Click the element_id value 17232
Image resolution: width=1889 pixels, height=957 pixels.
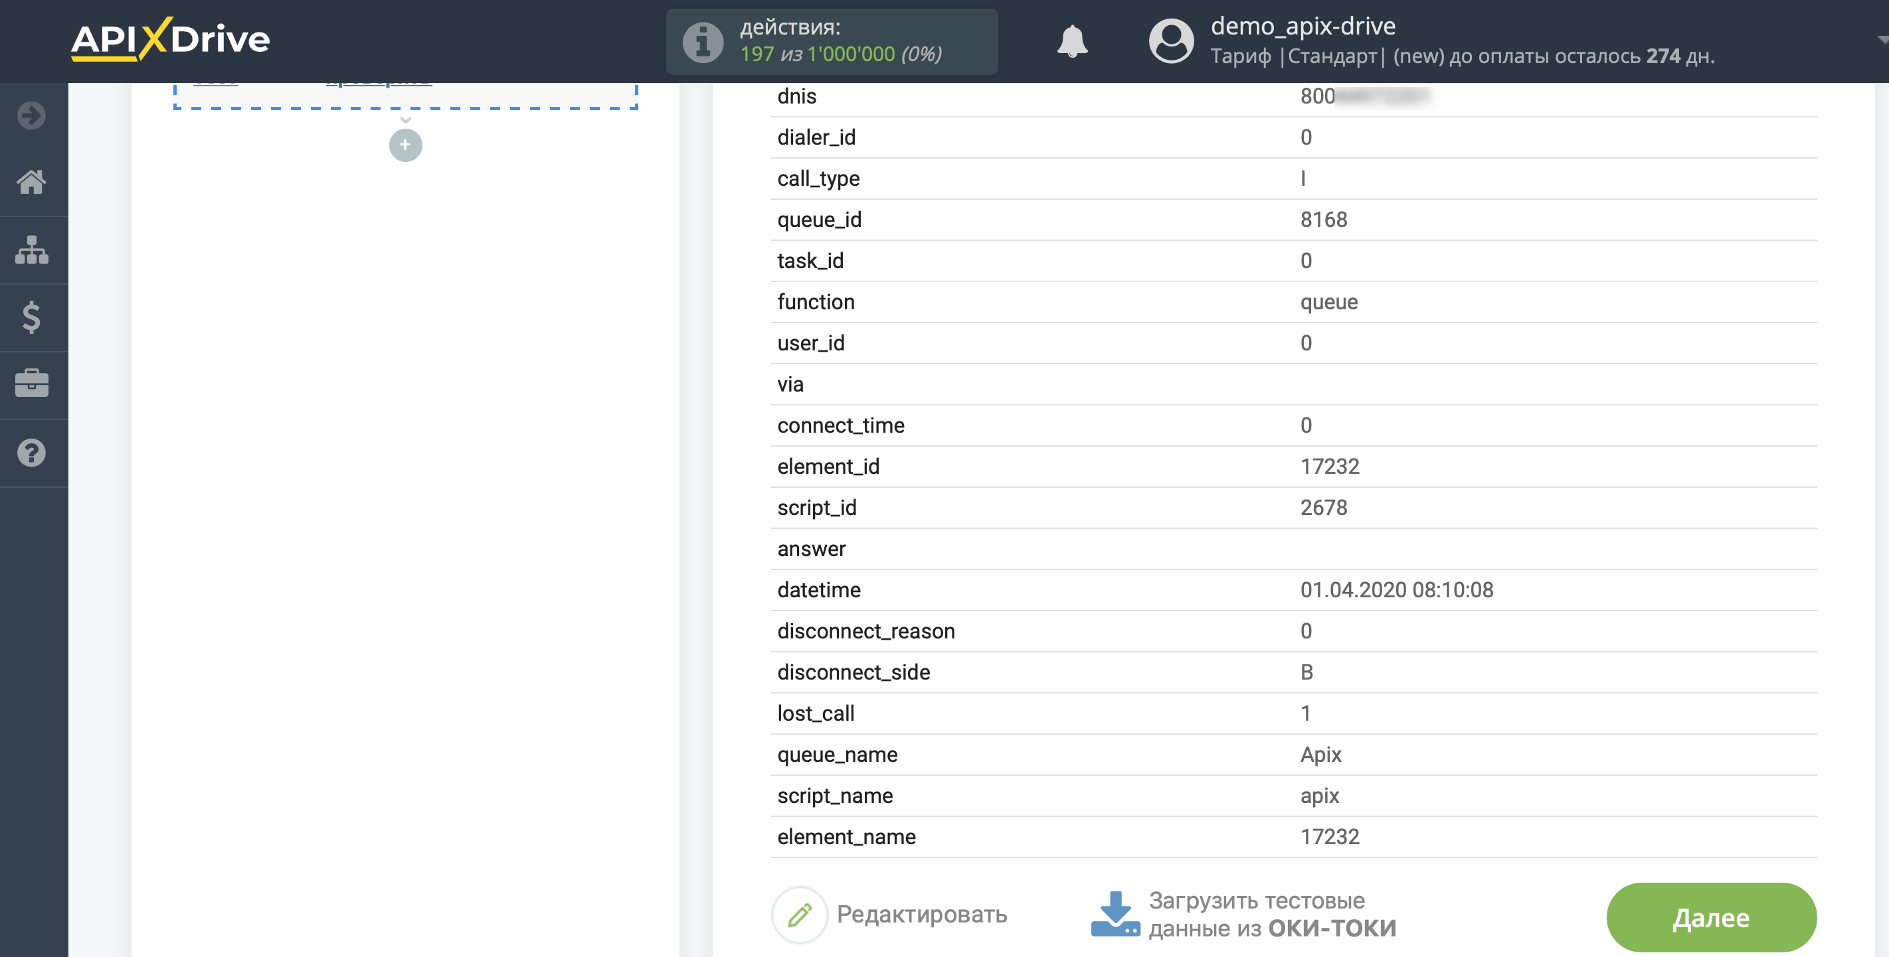tap(1330, 467)
